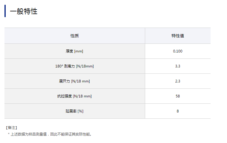Click the asterisk before the footnote
Screen dimensions: 227x143
[9, 134]
